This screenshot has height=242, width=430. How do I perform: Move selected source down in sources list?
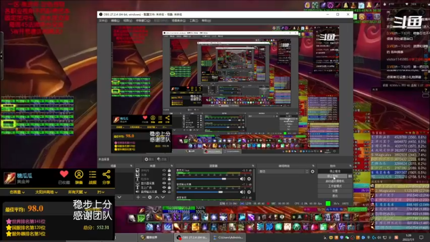click(163, 197)
